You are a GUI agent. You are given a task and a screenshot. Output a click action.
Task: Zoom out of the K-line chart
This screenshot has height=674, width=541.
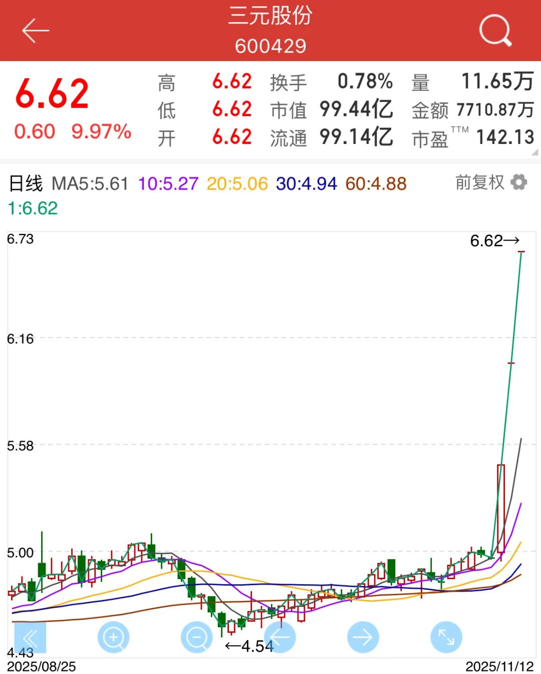196,637
